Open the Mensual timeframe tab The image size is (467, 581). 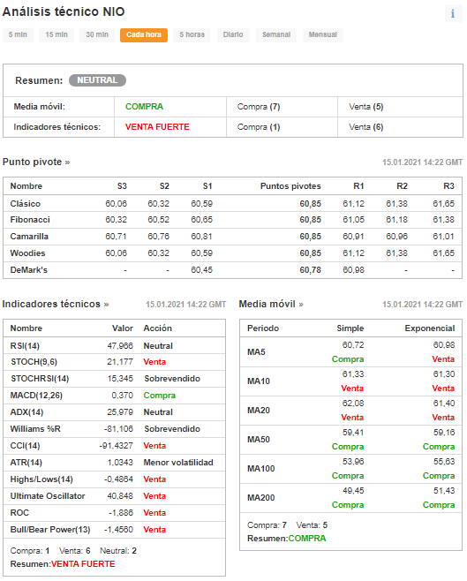pyautogui.click(x=322, y=34)
